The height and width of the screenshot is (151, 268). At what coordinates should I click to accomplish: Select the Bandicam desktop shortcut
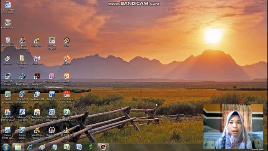(52, 132)
